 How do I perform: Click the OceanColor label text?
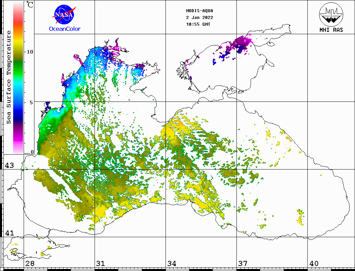[65, 29]
